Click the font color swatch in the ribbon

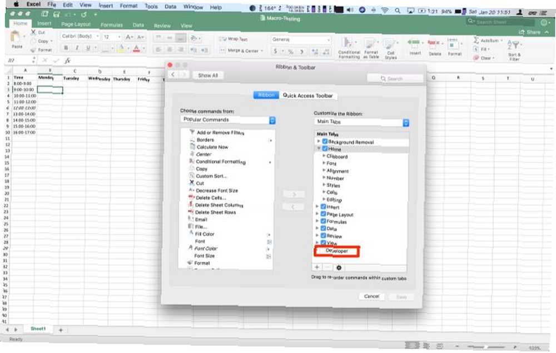coord(136,49)
